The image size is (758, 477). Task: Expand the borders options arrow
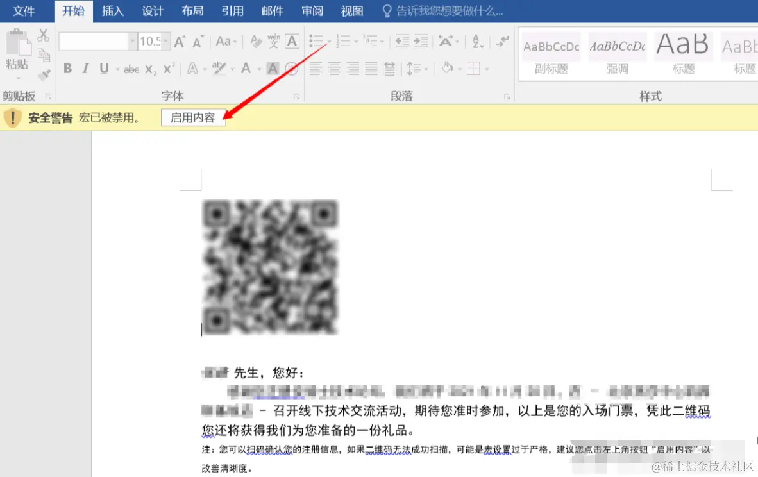point(487,69)
